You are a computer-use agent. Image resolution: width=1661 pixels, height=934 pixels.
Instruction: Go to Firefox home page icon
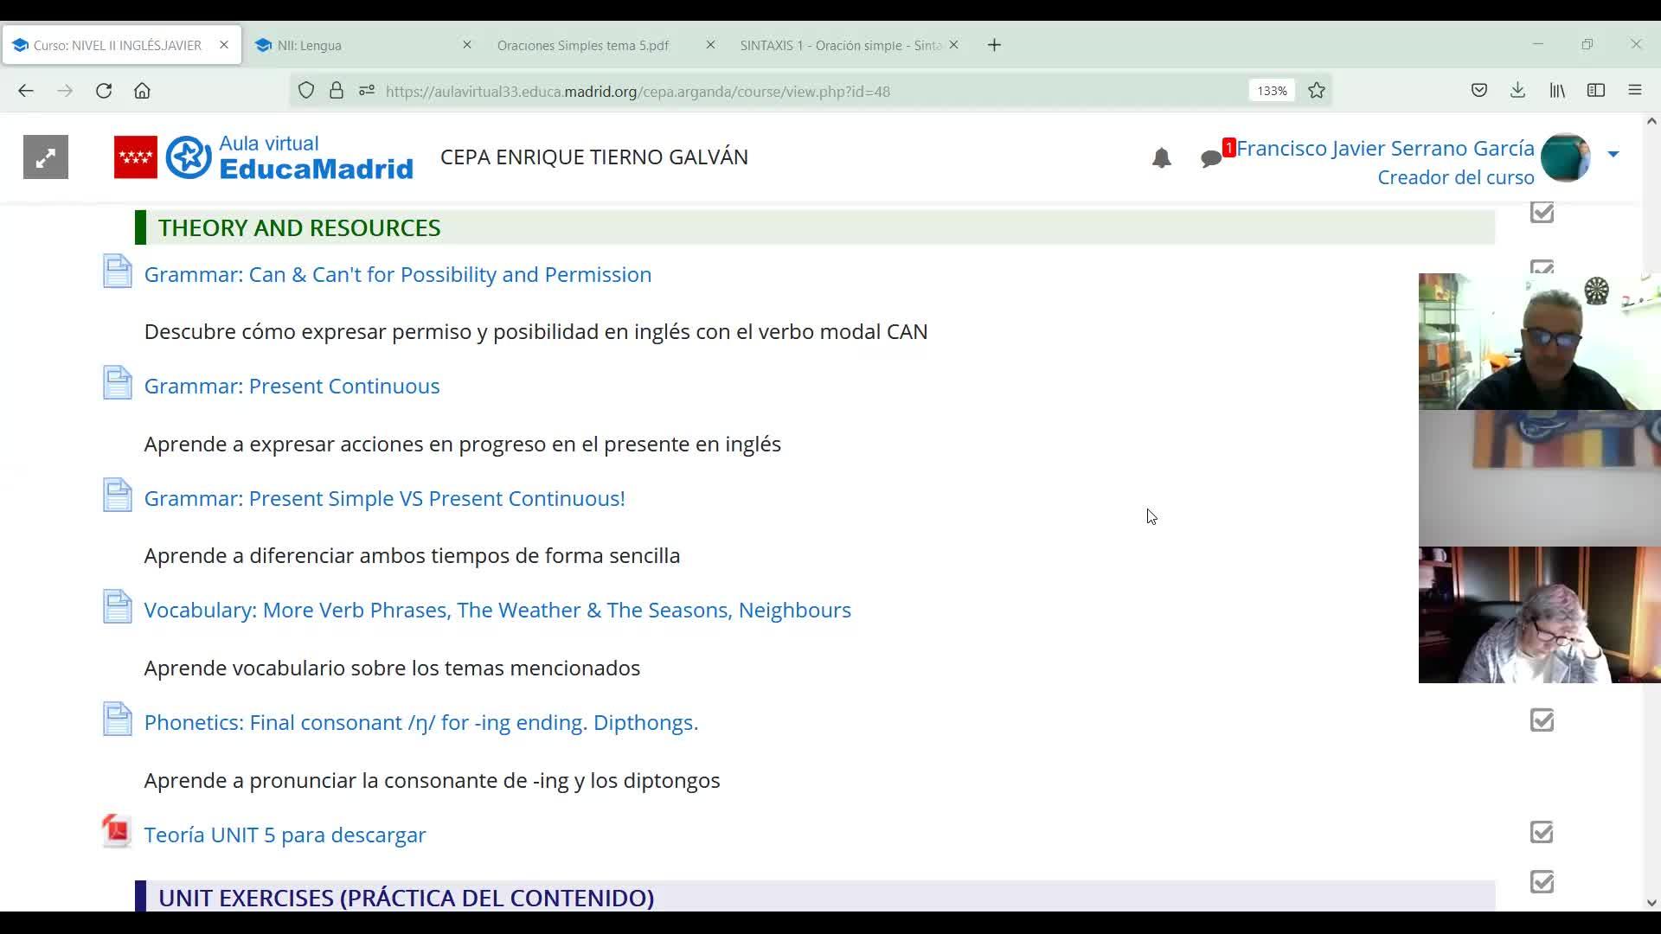pos(142,91)
